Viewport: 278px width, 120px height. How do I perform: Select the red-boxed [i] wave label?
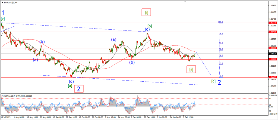146,12
